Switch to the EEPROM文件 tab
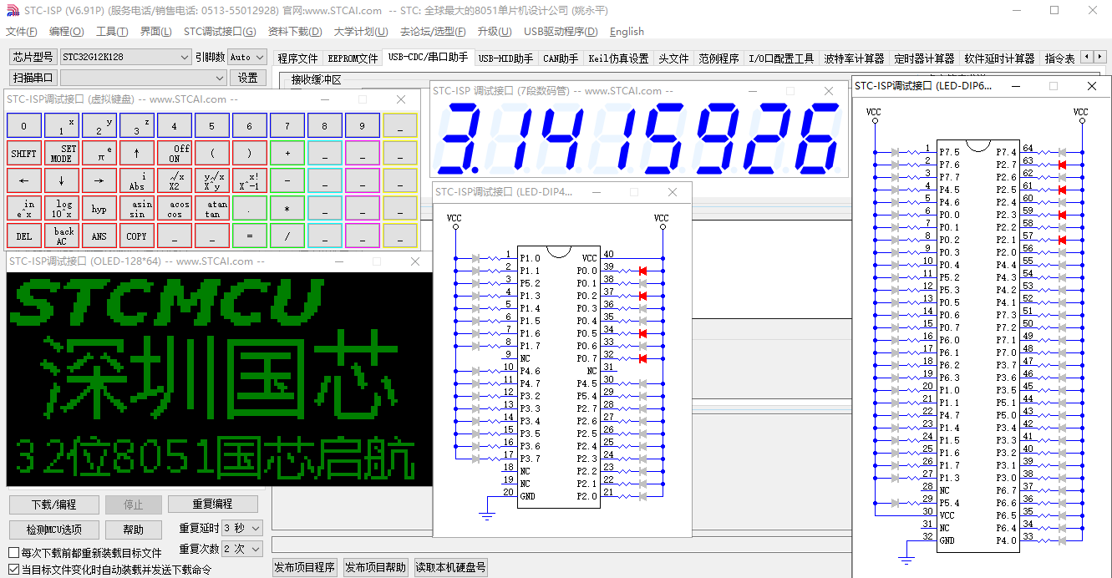The width and height of the screenshot is (1112, 578). click(353, 58)
